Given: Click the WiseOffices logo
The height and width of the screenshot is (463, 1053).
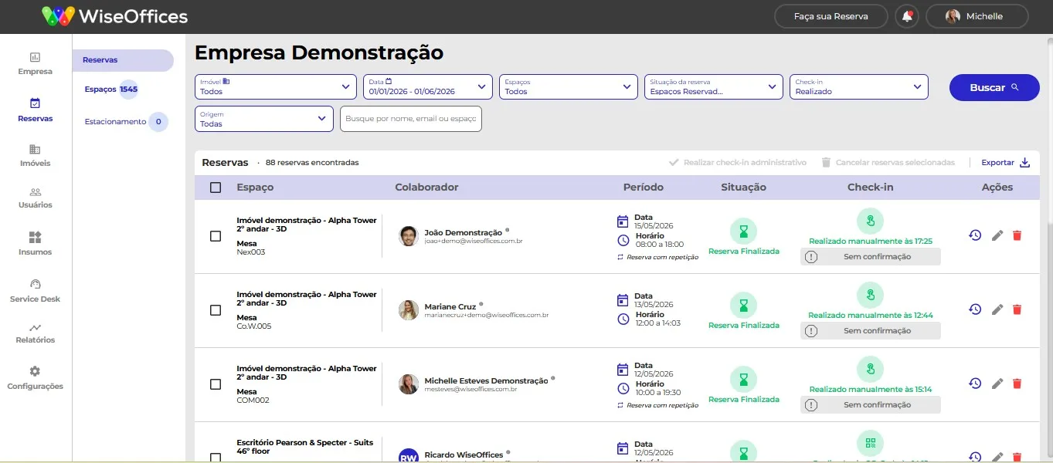Looking at the screenshot, I should point(114,15).
